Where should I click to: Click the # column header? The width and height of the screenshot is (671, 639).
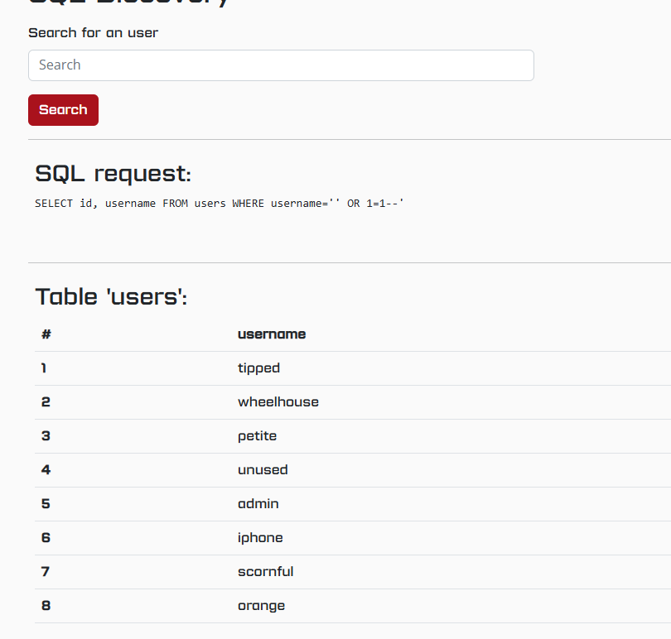pyautogui.click(x=46, y=334)
